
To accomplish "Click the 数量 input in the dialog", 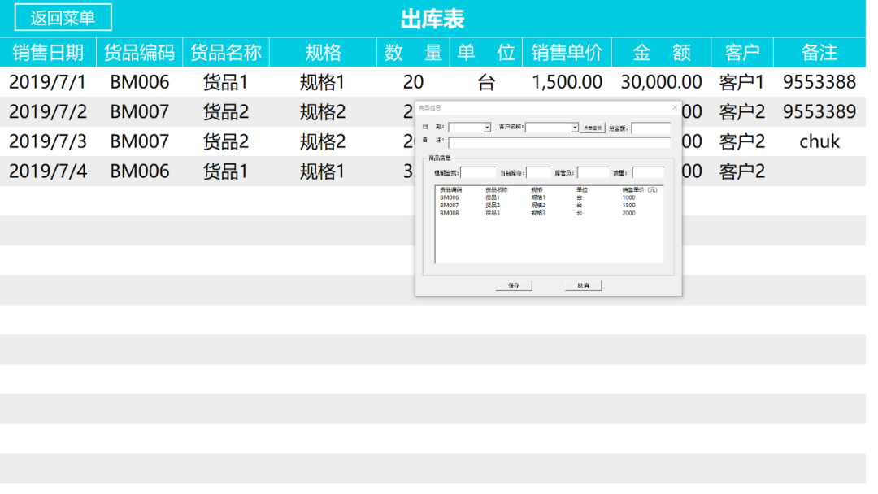I will coord(648,173).
